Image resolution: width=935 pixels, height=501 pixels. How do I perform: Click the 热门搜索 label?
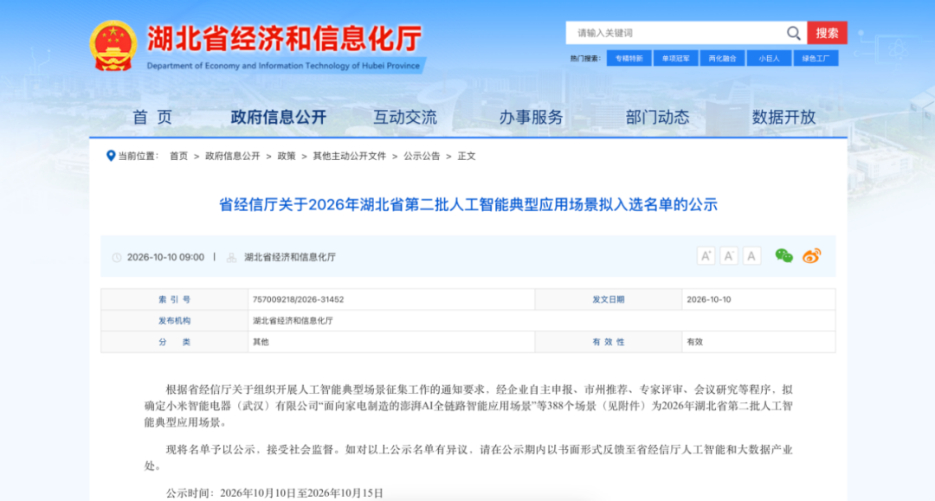(x=585, y=58)
